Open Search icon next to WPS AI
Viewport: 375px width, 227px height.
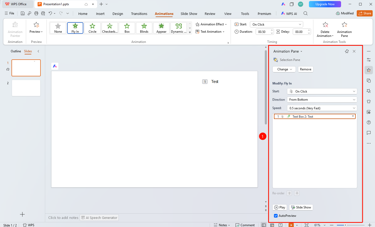pos(306,14)
